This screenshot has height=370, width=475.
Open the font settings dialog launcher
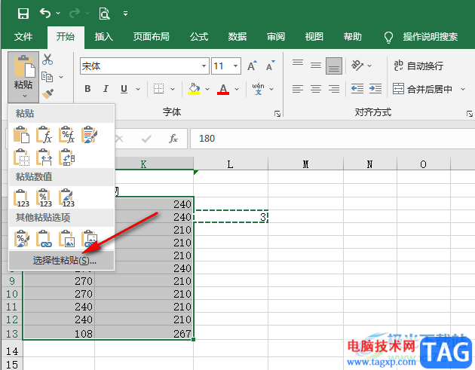pyautogui.click(x=277, y=114)
